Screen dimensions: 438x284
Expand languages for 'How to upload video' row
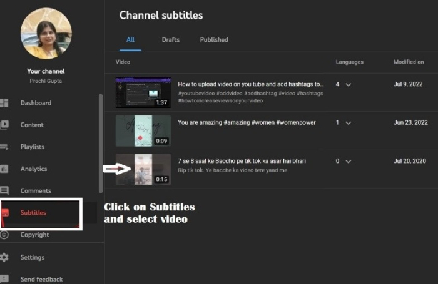[x=349, y=84]
